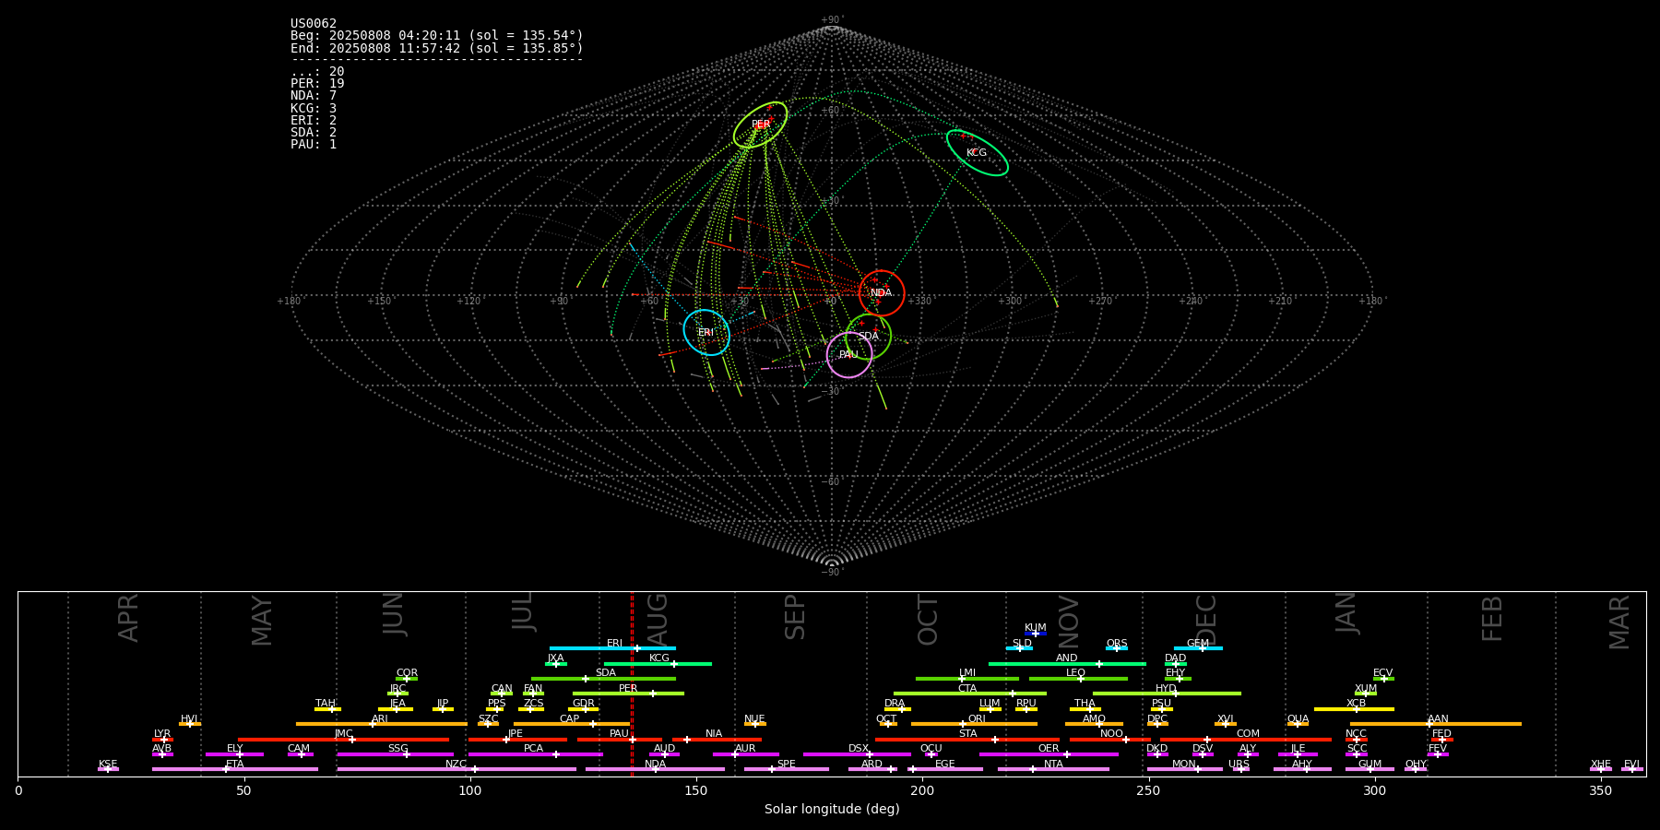Select the 'NDA: 7' count entry
Viewport: 1660px width, 830px height.
click(x=314, y=96)
